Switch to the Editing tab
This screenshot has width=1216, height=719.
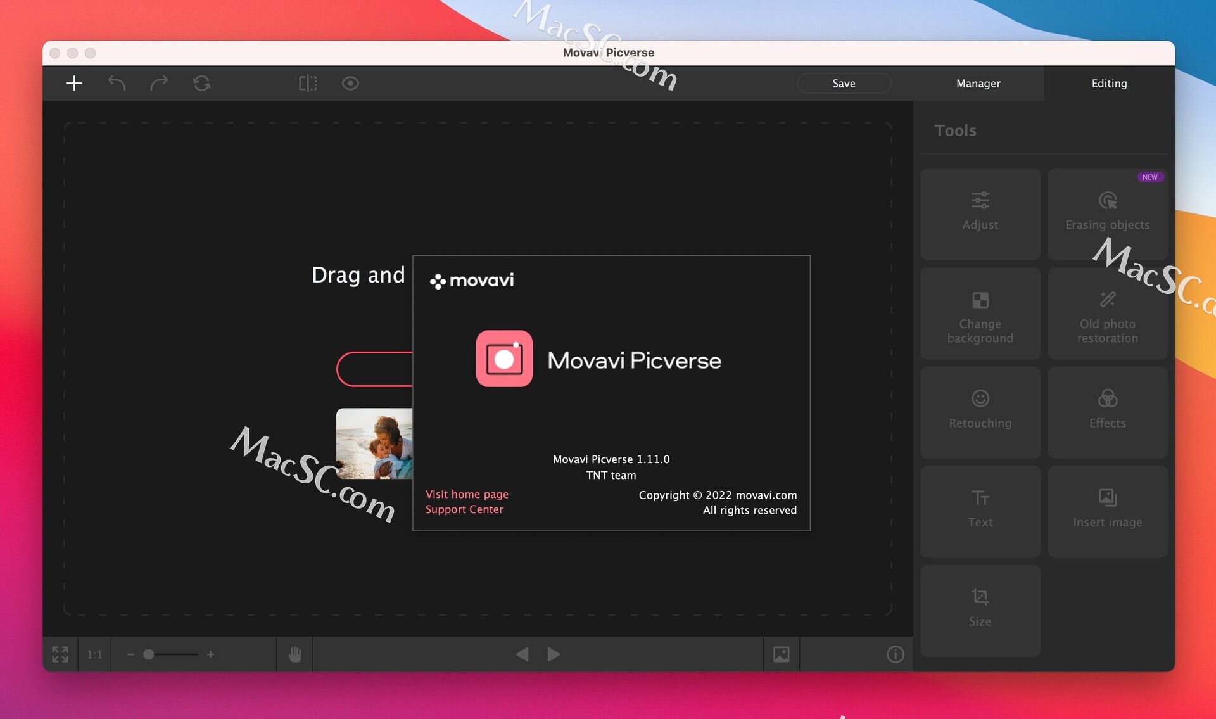pos(1110,83)
